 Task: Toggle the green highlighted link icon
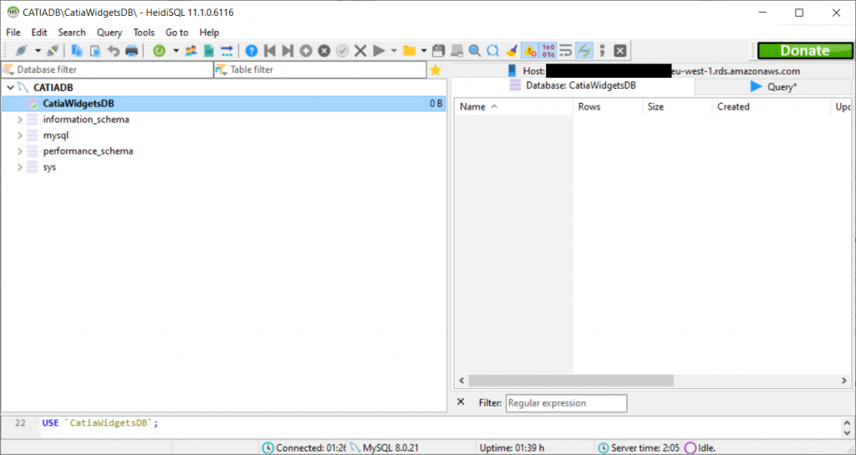pyautogui.click(x=584, y=51)
